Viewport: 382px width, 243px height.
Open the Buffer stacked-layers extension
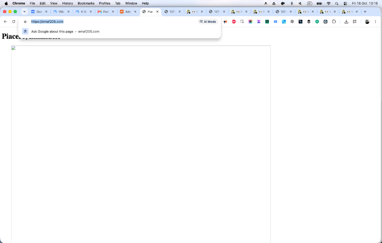tap(309, 21)
